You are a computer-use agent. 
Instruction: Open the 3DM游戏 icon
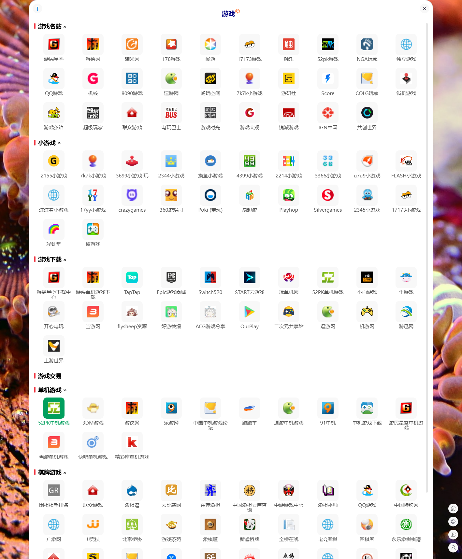(93, 408)
